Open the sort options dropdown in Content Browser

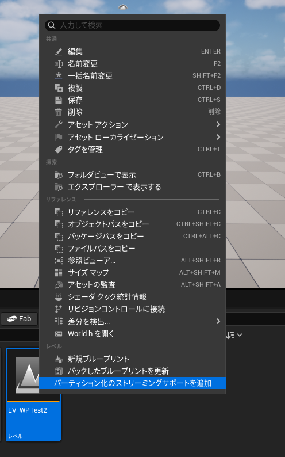pyautogui.click(x=234, y=335)
